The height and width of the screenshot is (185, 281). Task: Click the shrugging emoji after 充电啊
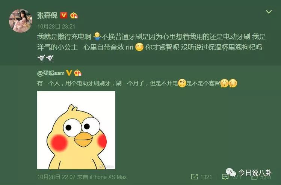point(97,36)
